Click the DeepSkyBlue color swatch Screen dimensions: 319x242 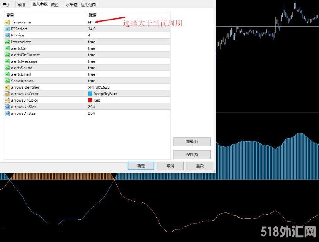click(90, 94)
